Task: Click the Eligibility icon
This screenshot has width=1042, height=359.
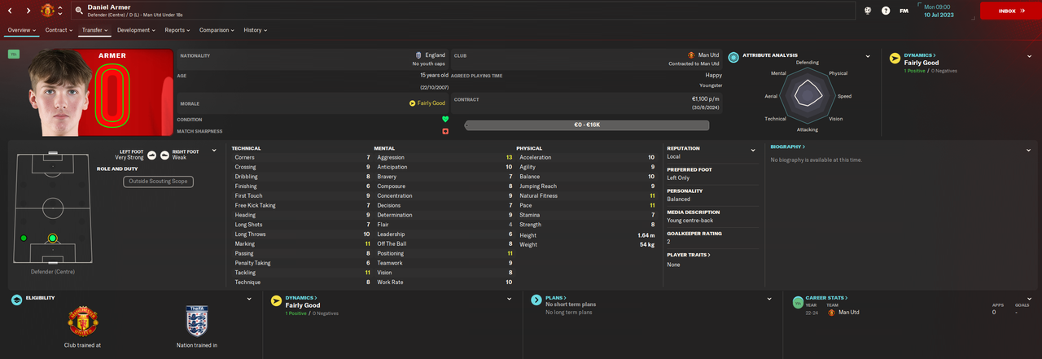Action: pos(16,300)
